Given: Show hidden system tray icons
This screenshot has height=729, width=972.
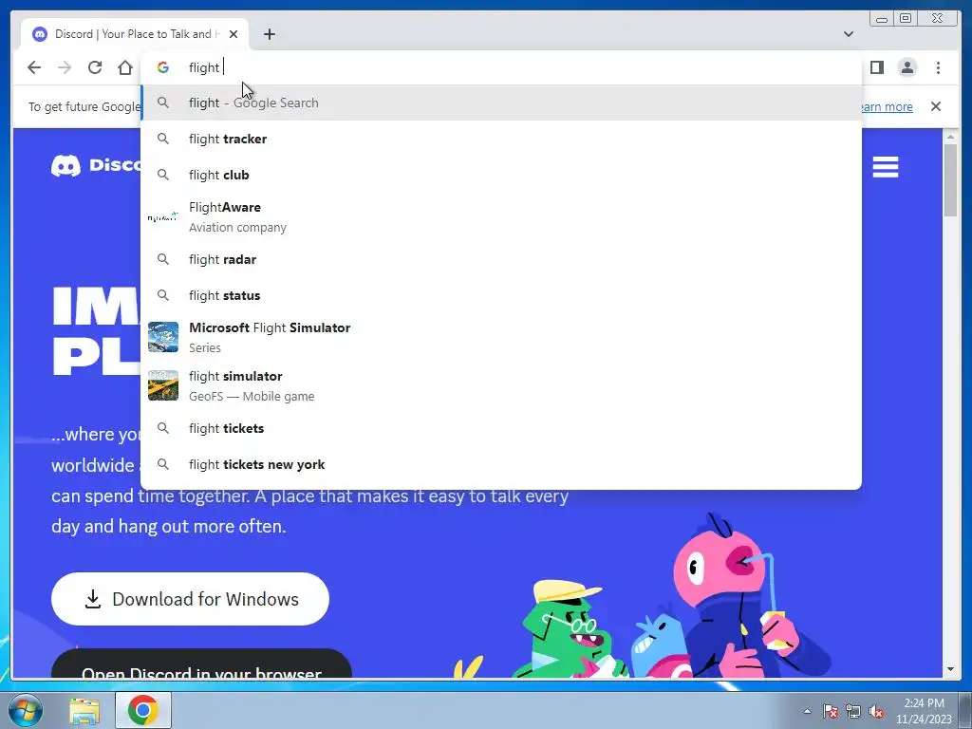Looking at the screenshot, I should 807,711.
